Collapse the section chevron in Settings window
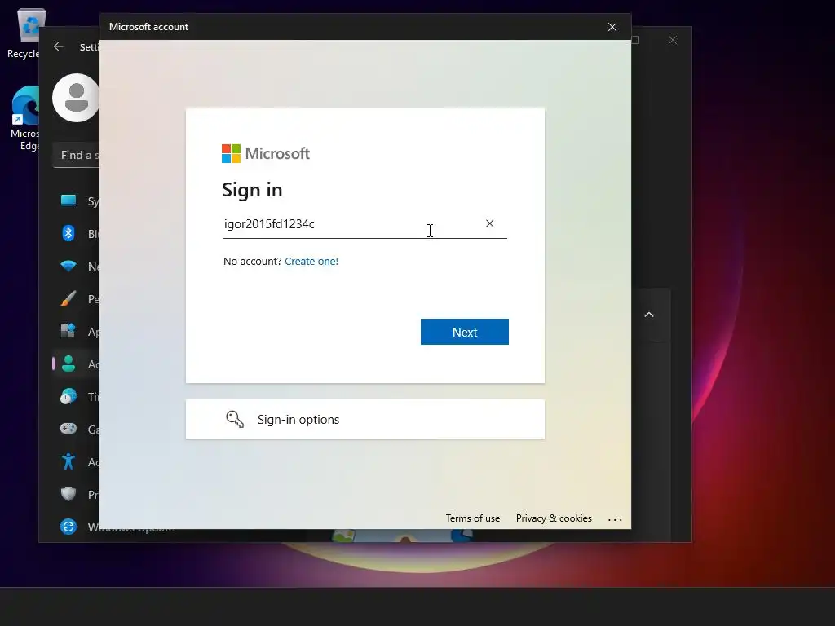The width and height of the screenshot is (835, 626). [x=649, y=315]
